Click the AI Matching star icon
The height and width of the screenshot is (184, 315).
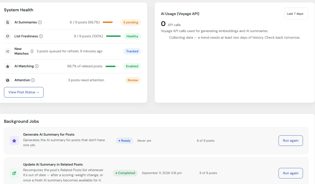[x=8, y=66]
